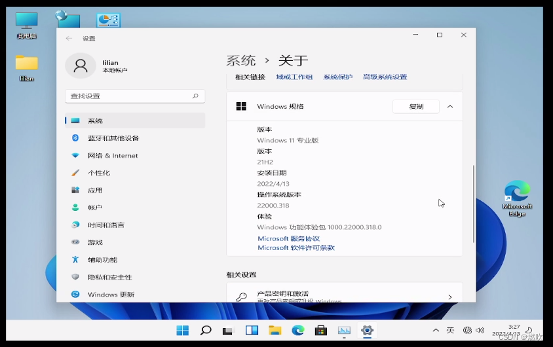Open the Control Panel desktop icon

(x=108, y=20)
